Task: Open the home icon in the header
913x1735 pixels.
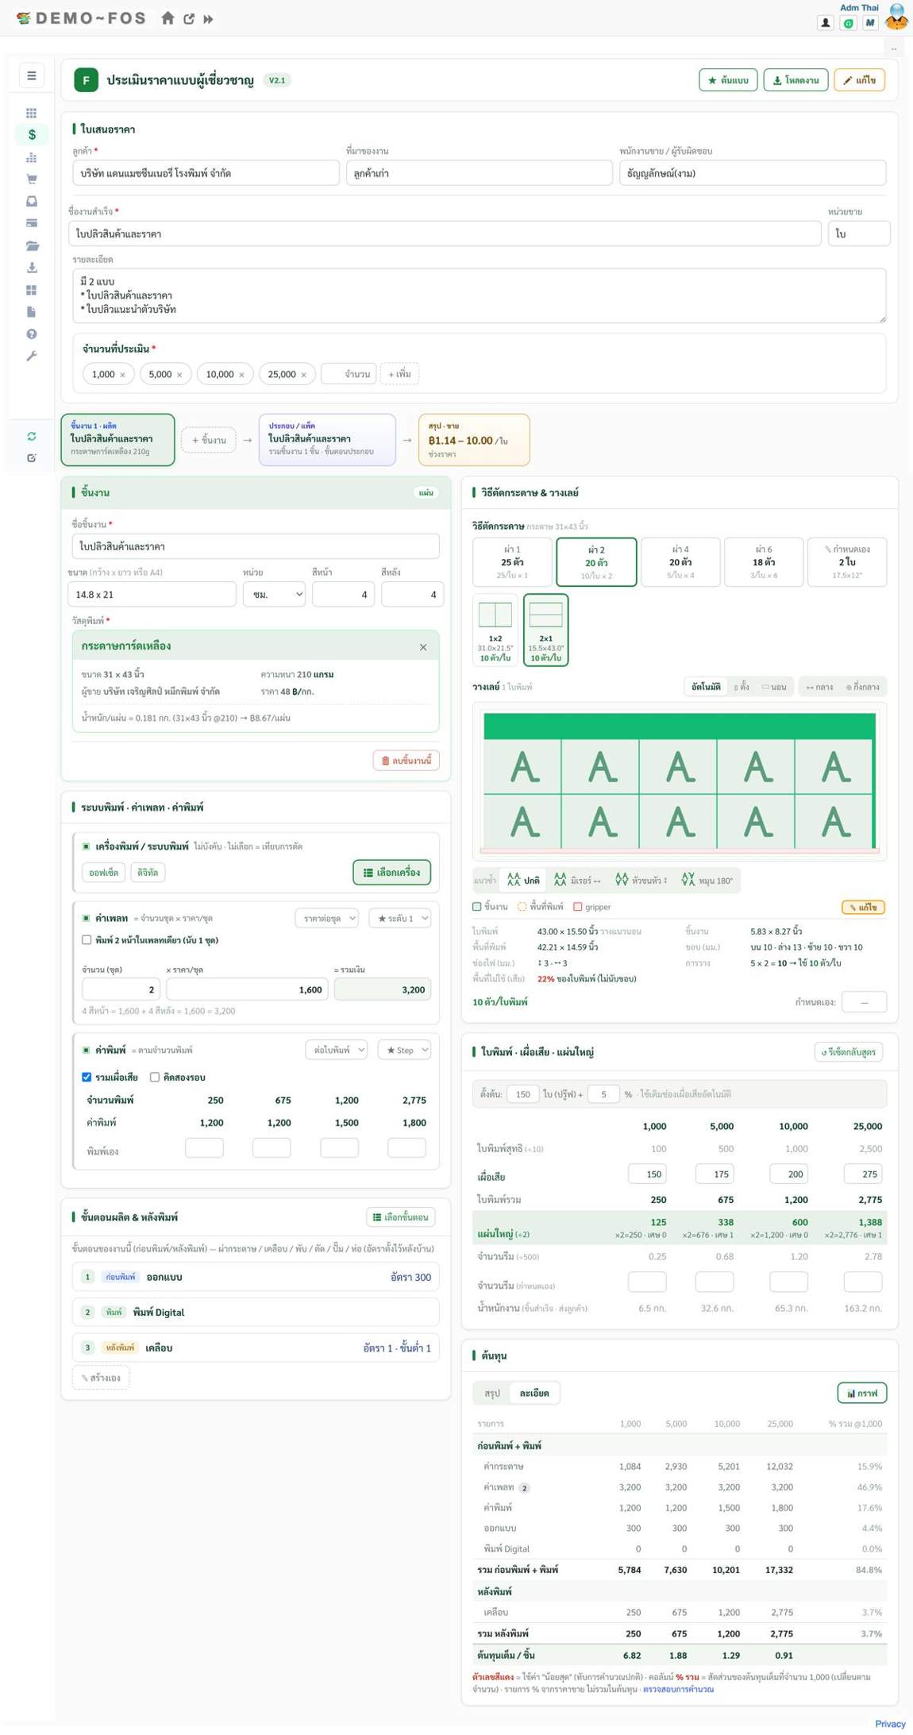Action: click(x=168, y=18)
